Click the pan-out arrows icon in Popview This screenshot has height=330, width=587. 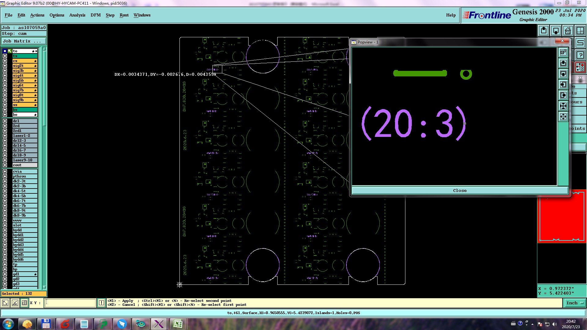click(x=563, y=117)
